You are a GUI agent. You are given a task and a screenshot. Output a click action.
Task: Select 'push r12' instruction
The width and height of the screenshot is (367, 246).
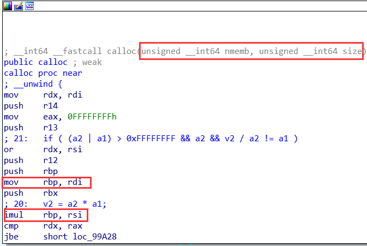coord(31,160)
